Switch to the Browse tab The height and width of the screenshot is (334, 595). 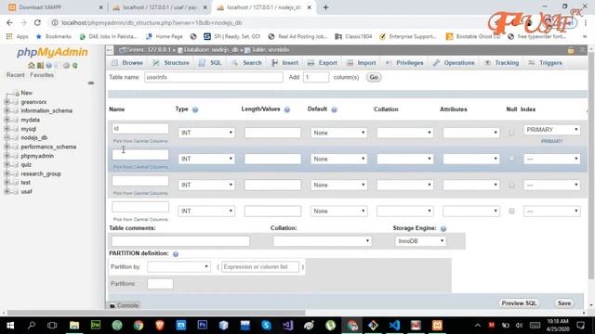(128, 63)
